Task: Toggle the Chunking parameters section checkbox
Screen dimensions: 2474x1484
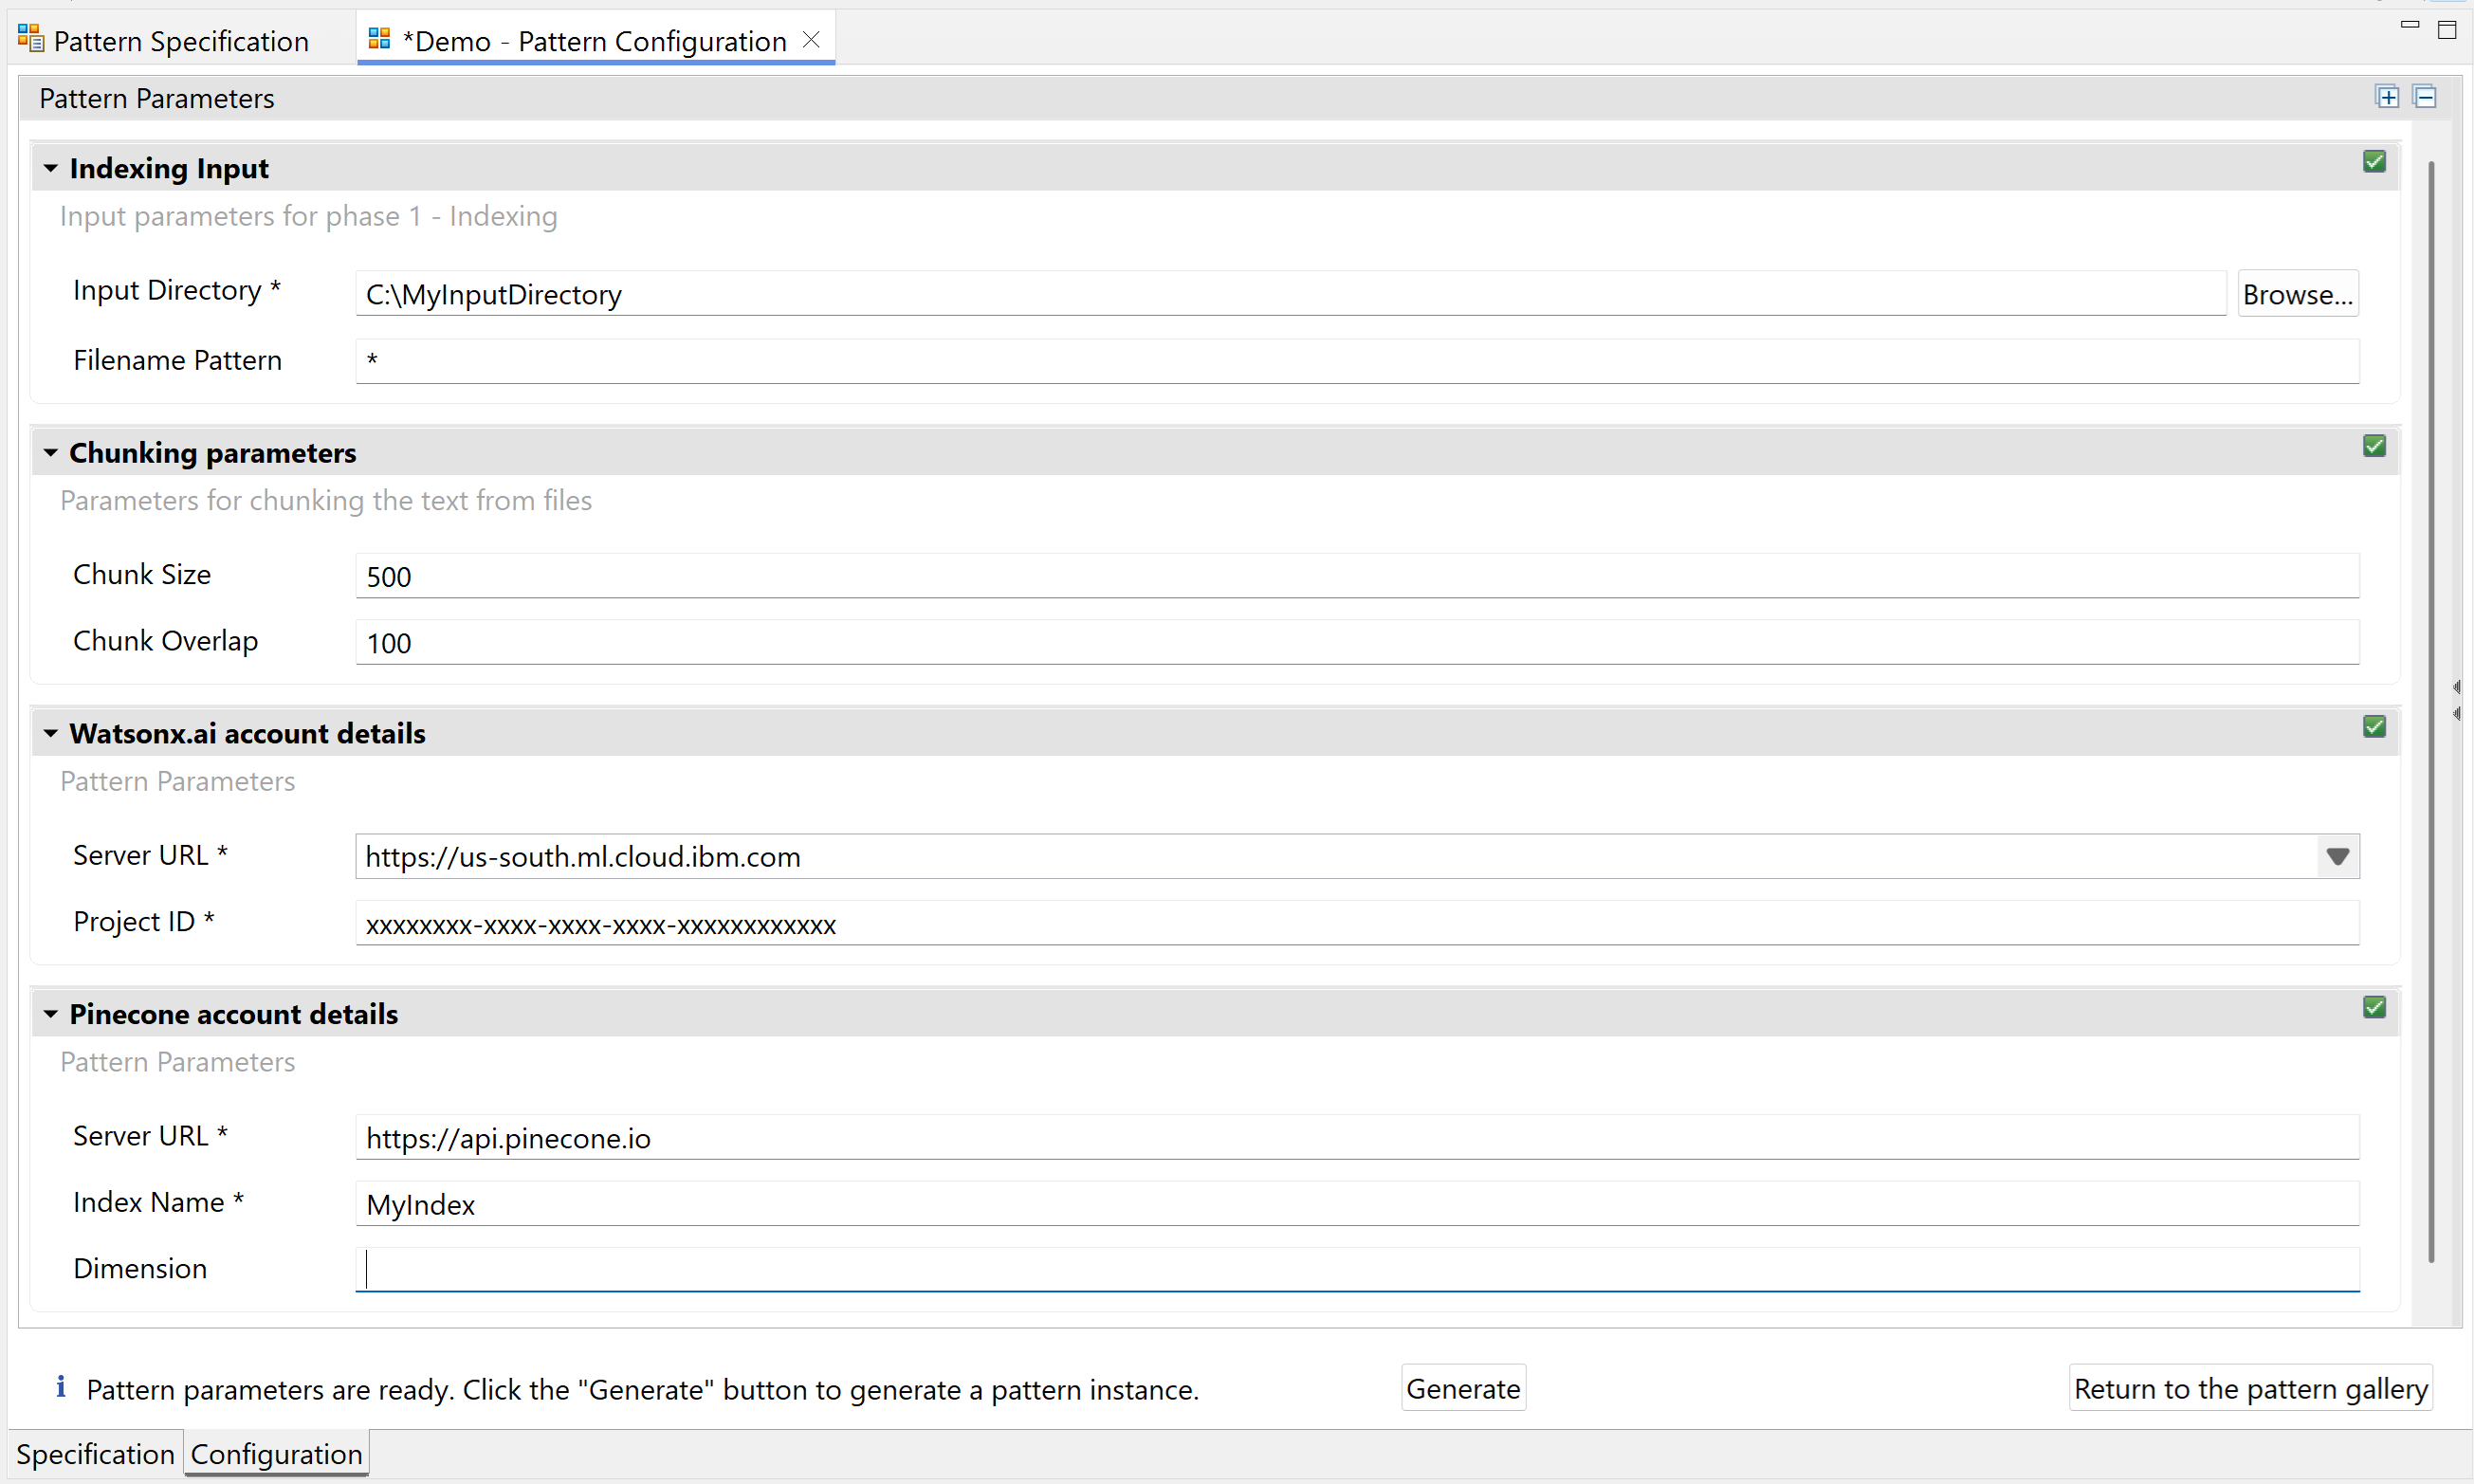Action: click(x=2374, y=446)
